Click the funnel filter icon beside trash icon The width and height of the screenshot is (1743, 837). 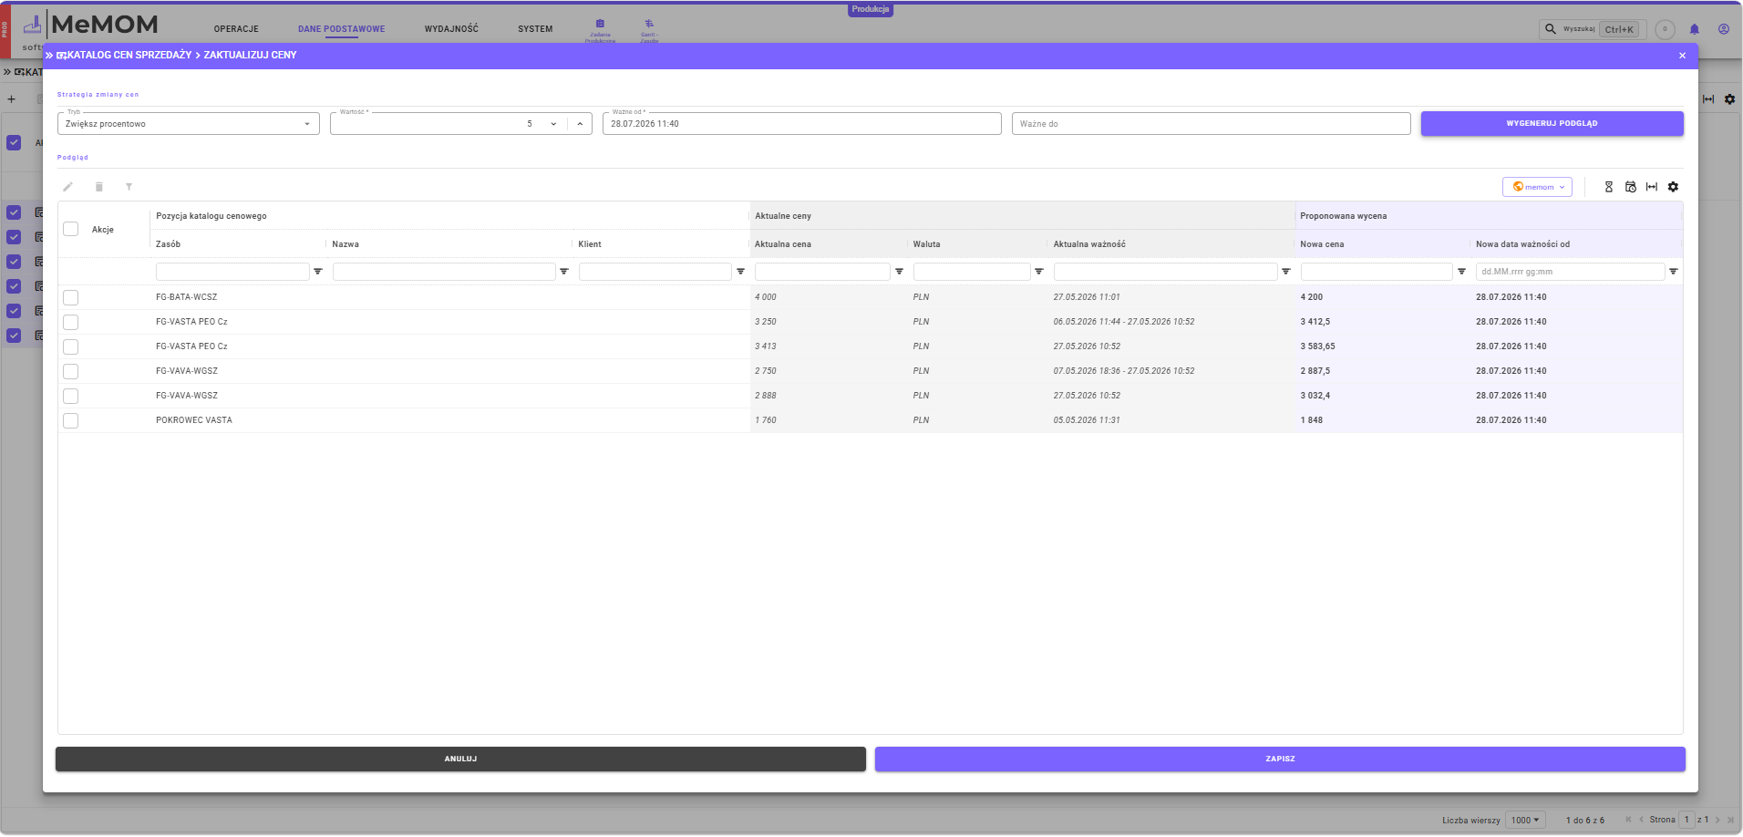click(129, 187)
